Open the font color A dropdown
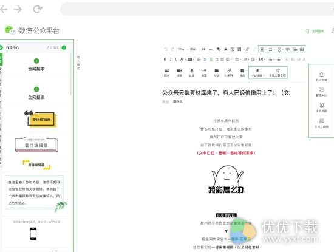Screen dimensions: 334x252 point(182,60)
